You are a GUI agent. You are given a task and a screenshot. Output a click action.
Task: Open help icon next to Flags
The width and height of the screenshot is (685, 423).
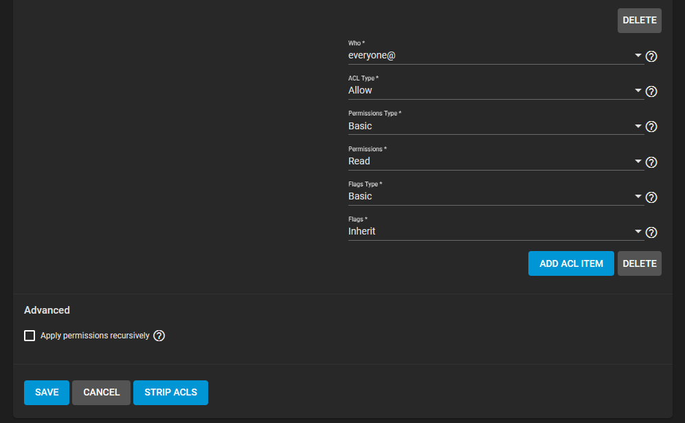click(x=651, y=232)
